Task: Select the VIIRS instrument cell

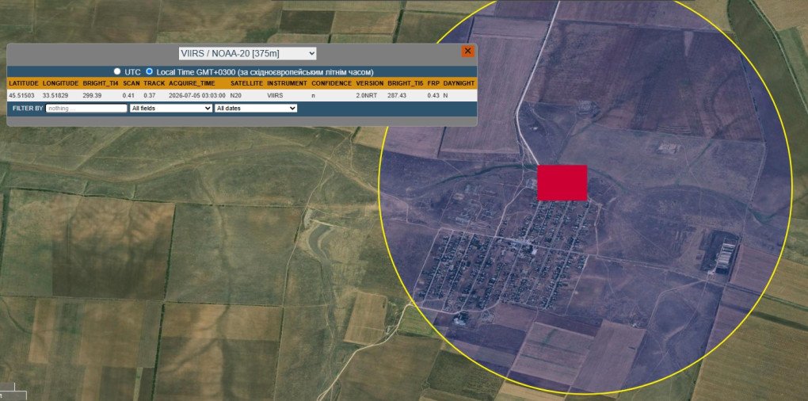Action: [275, 96]
